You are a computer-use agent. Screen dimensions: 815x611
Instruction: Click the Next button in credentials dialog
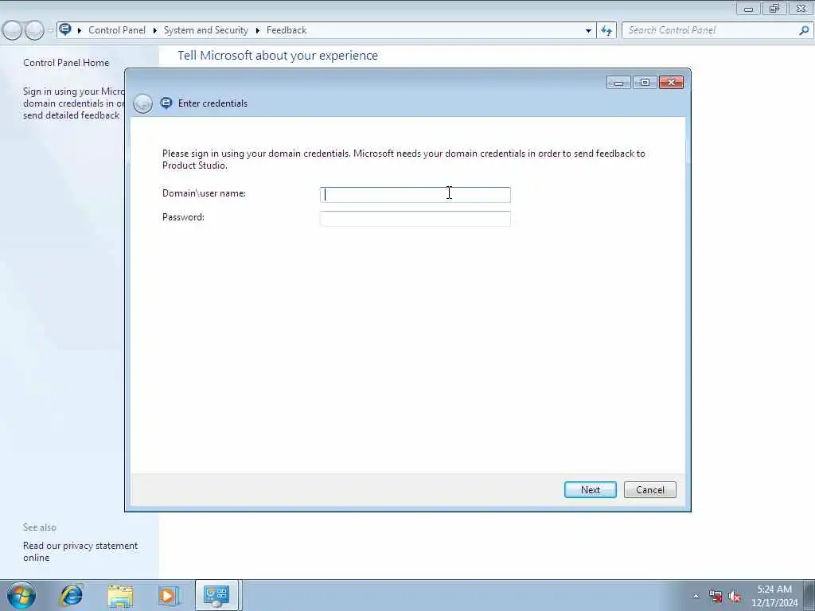pyautogui.click(x=590, y=489)
